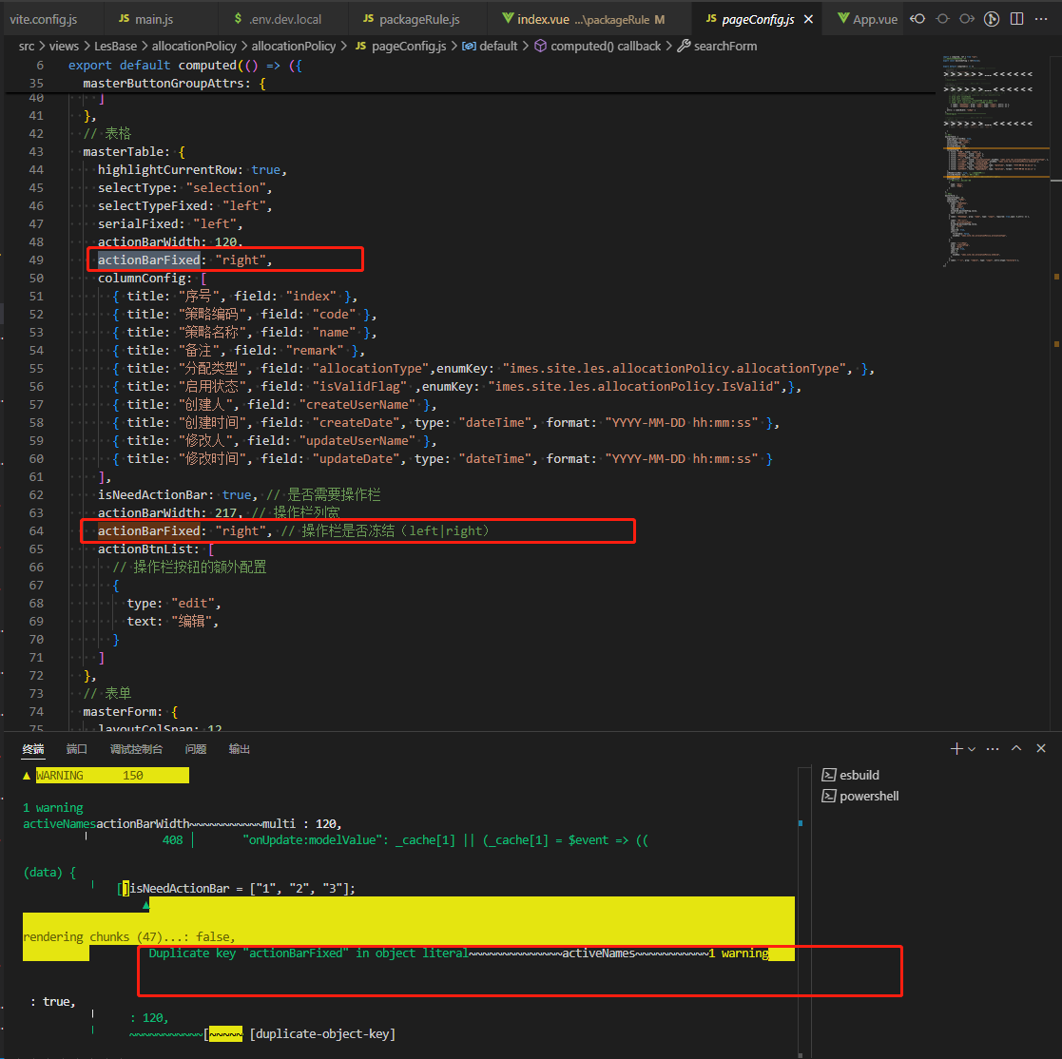Viewport: 1062px width, 1059px height.
Task: Click [duplicate-object-key] text in terminal
Action: coord(322,1034)
